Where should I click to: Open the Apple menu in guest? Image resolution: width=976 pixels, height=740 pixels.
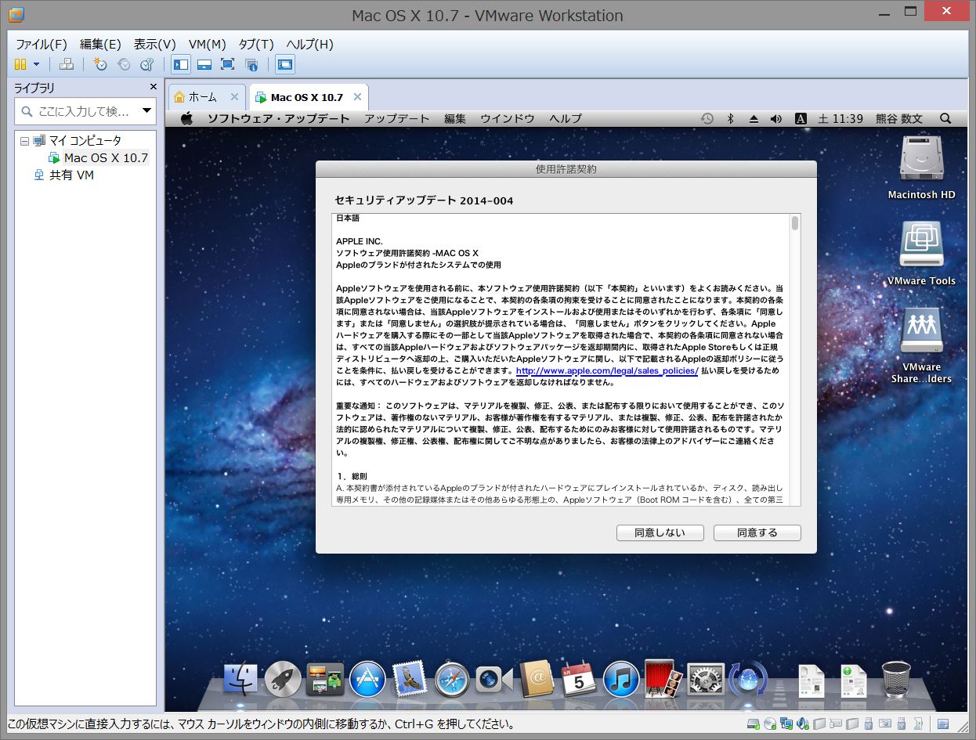[x=186, y=118]
